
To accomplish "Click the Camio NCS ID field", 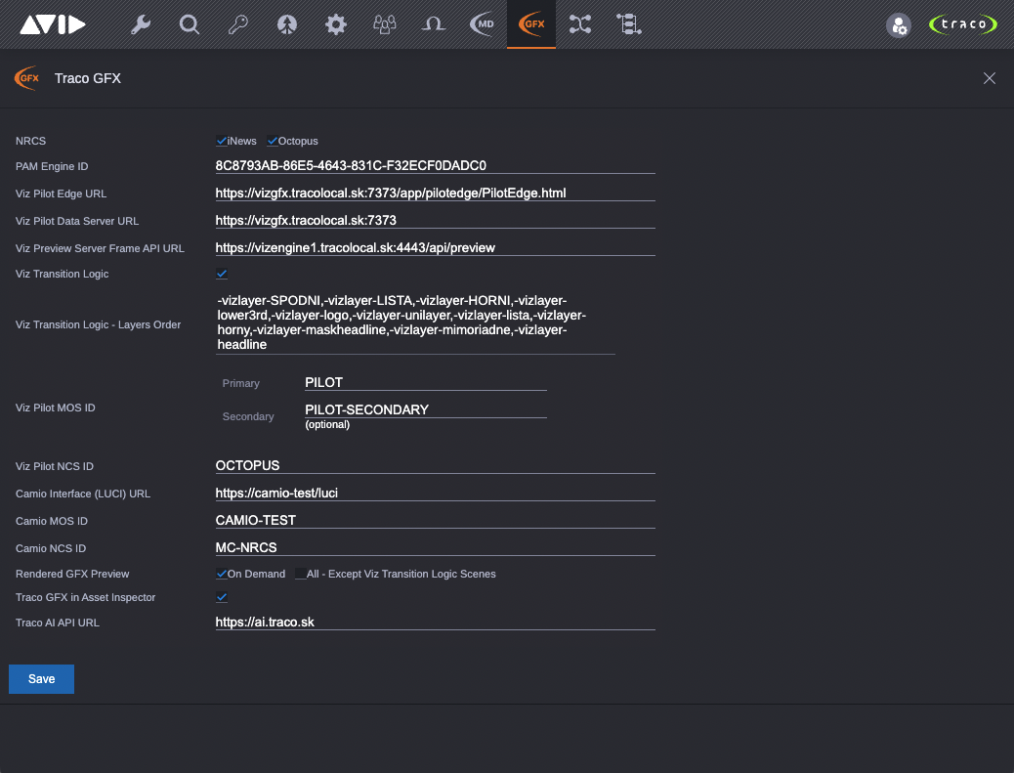I will click(436, 548).
